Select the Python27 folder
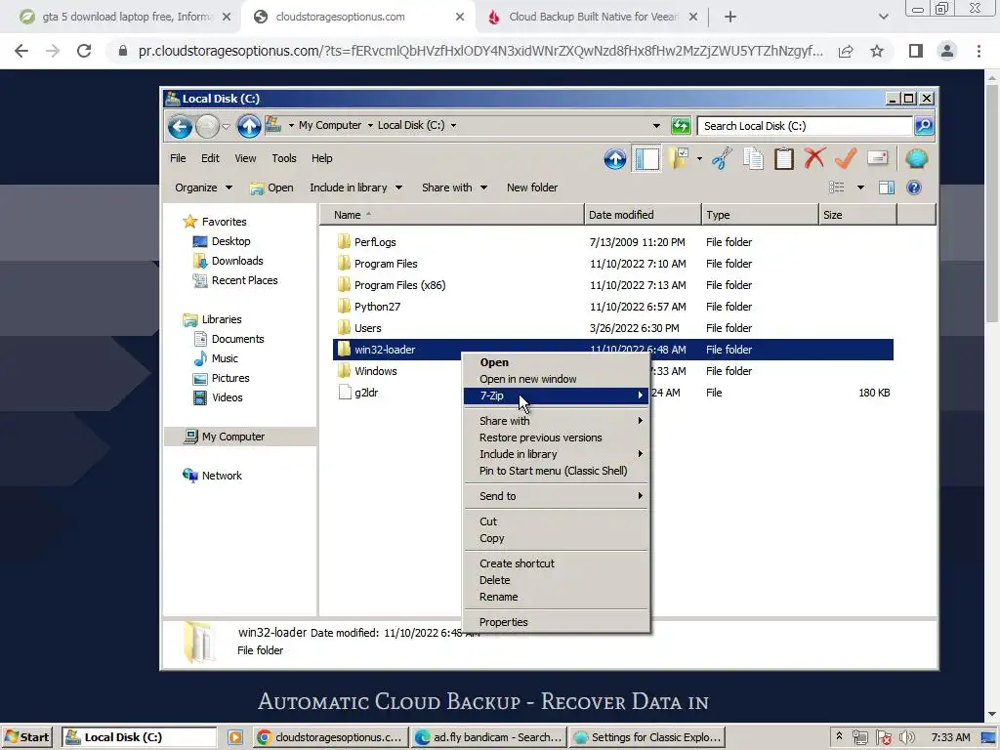Viewport: 1000px width, 750px height. tap(369, 307)
